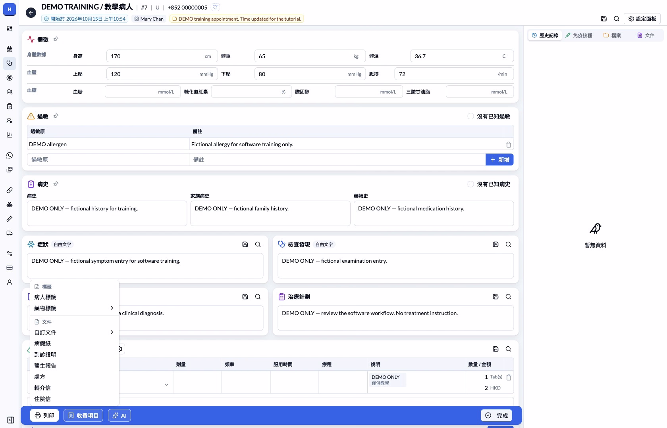This screenshot has width=667, height=428.
Task: Delete the medication row with trash icon
Action: pos(509,378)
